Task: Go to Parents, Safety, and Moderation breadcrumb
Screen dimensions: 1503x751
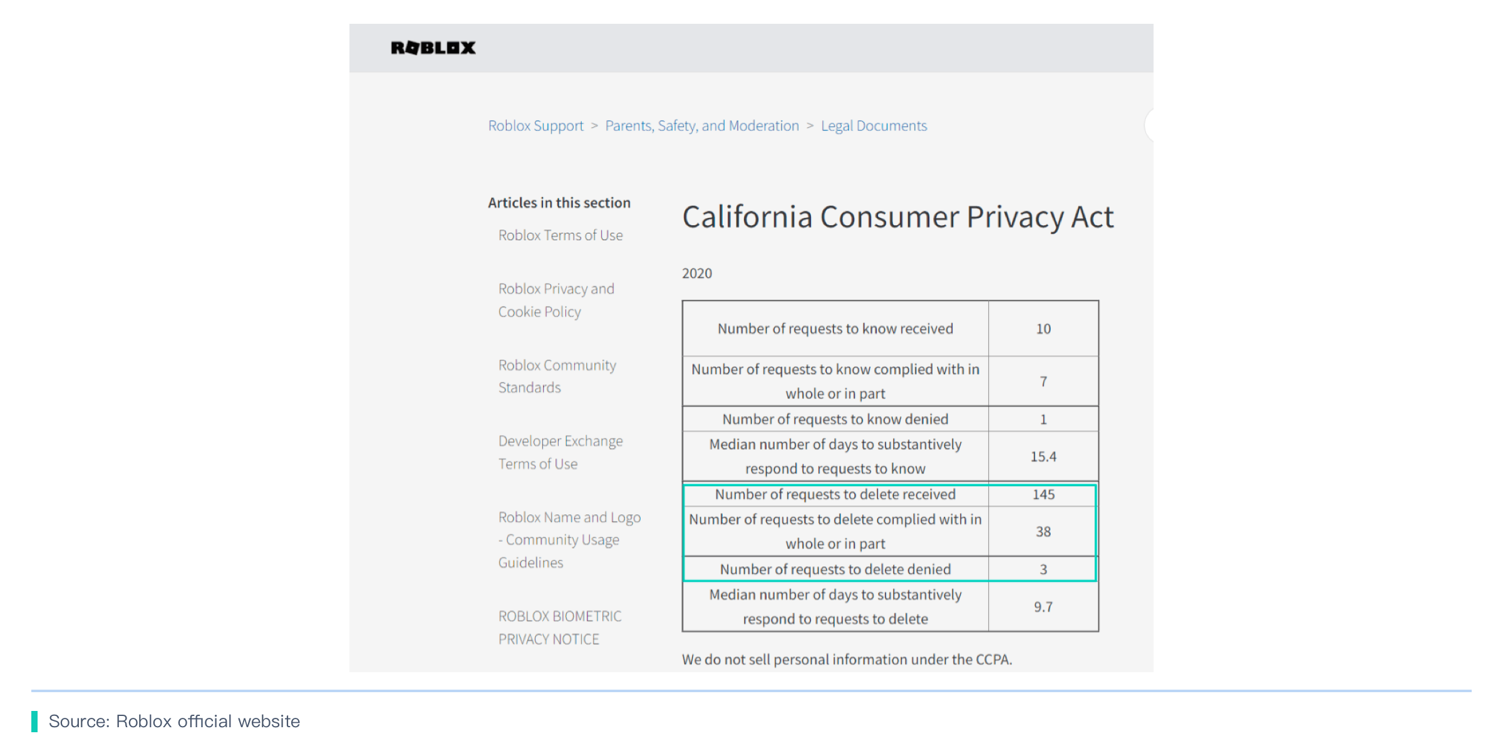Action: pyautogui.click(x=702, y=126)
